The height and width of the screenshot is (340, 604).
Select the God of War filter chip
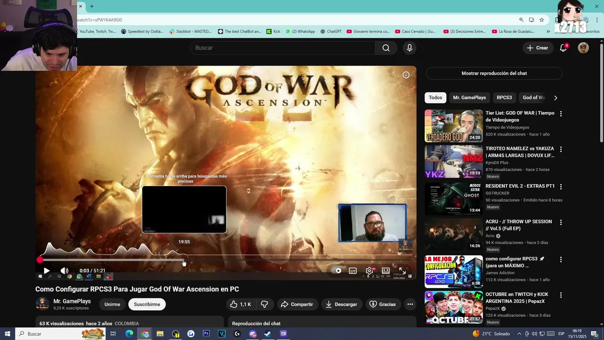point(534,98)
